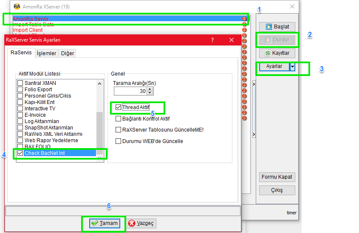The width and height of the screenshot is (359, 233).
Task: Open the Ayarlar settings button
Action: pos(274,66)
